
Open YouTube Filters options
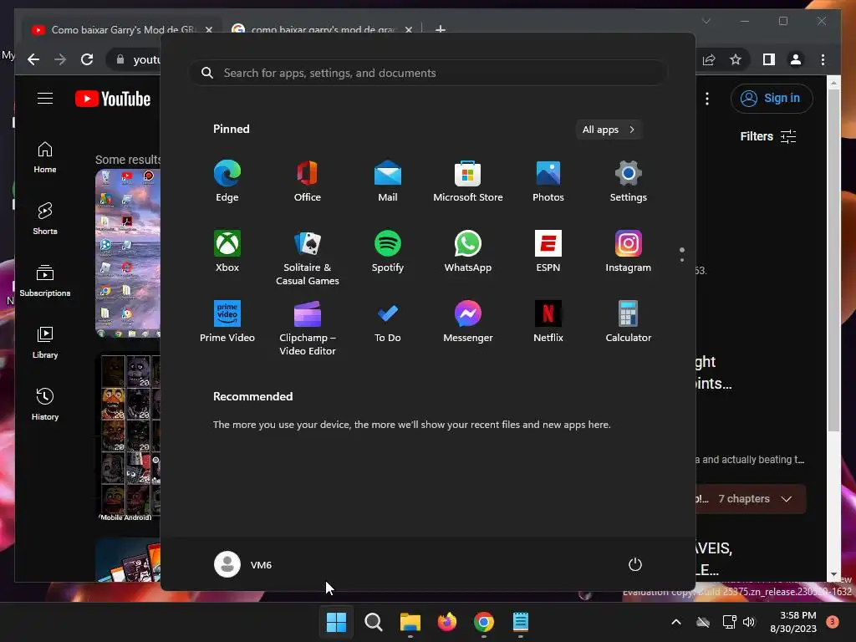(768, 136)
